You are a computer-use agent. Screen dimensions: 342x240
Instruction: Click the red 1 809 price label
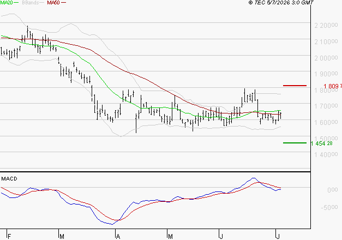pos(333,86)
